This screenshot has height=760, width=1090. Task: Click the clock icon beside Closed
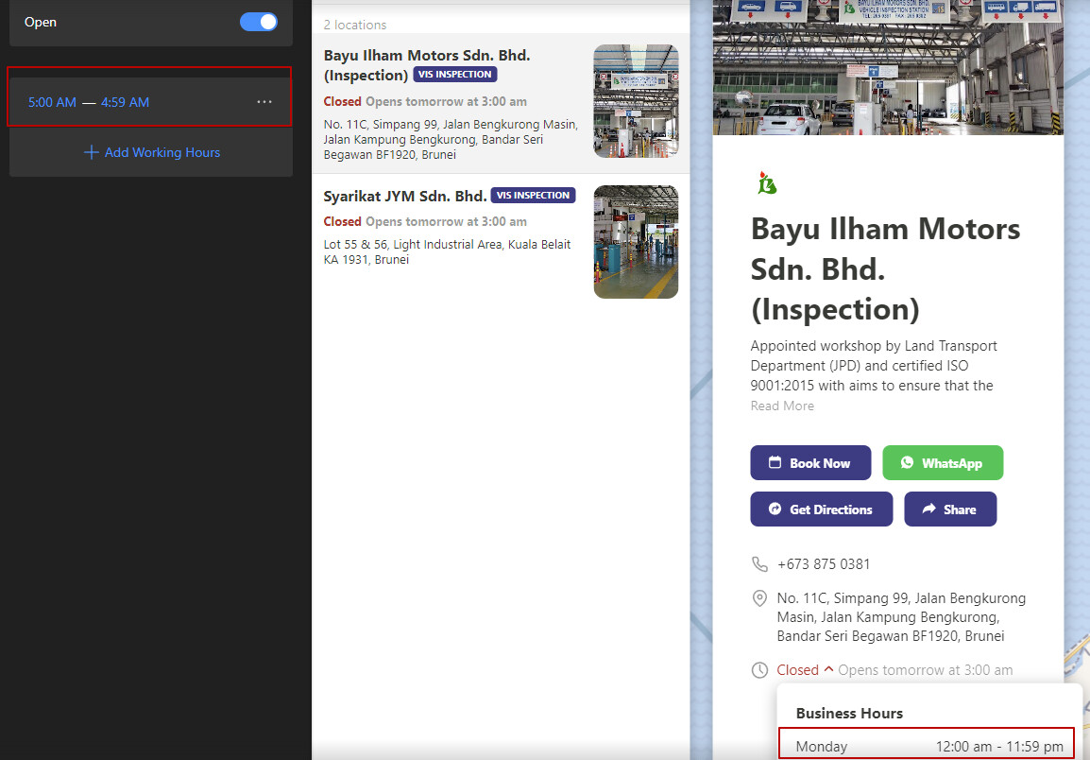point(759,670)
